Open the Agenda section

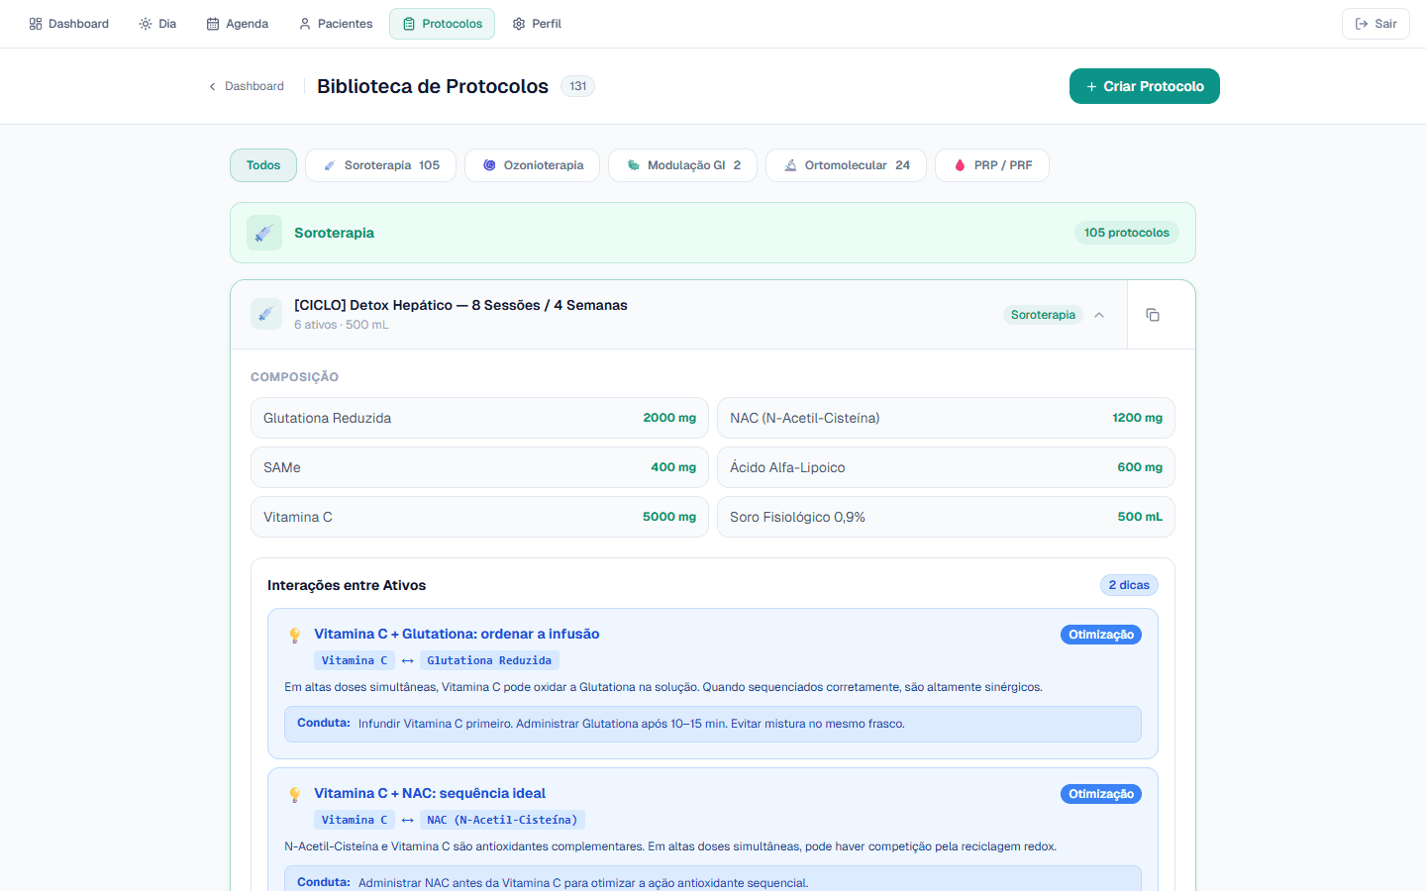click(x=238, y=24)
